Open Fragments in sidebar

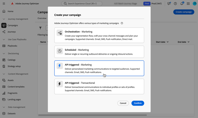(x=12, y=93)
